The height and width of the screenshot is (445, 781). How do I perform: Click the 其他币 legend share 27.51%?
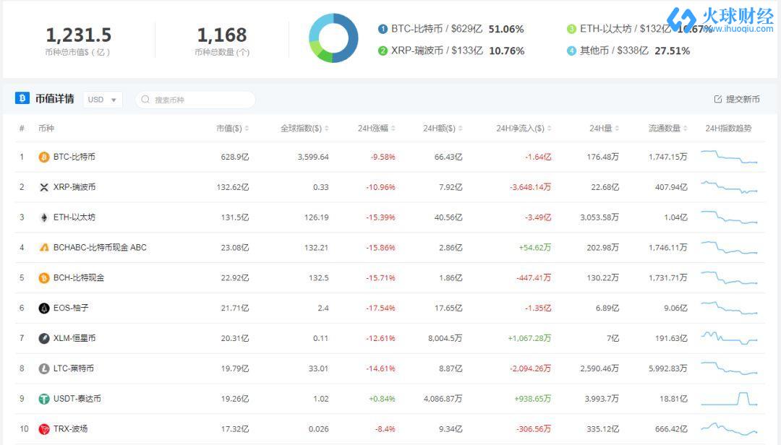(672, 51)
